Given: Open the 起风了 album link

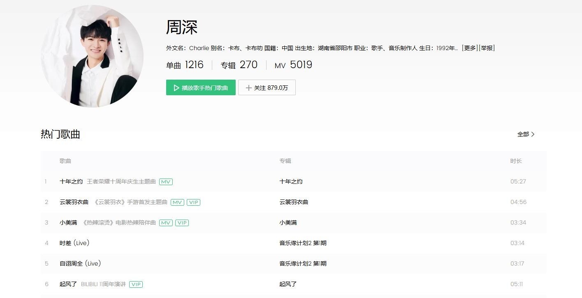Looking at the screenshot, I should pos(288,284).
